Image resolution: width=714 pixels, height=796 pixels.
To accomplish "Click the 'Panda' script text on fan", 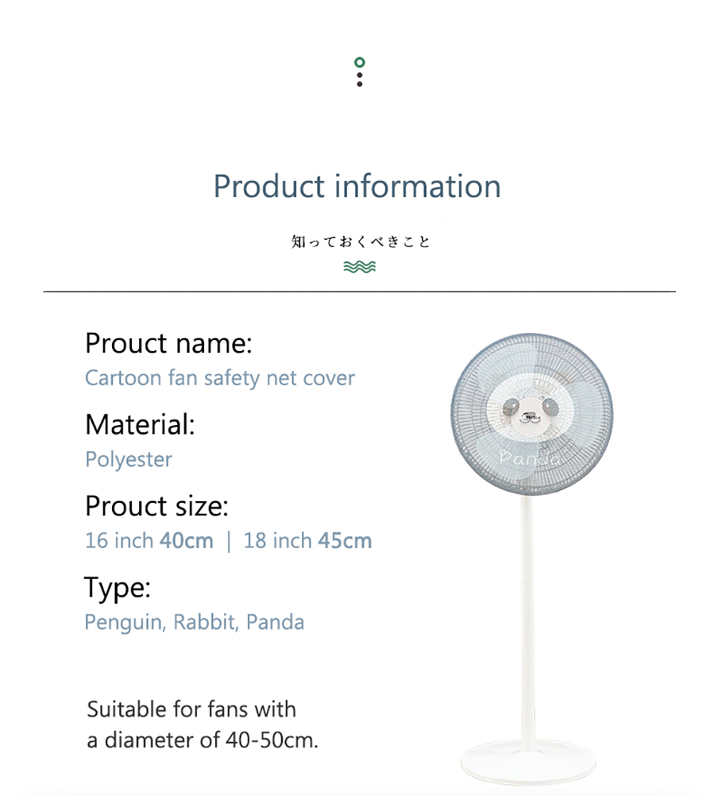I will click(531, 459).
